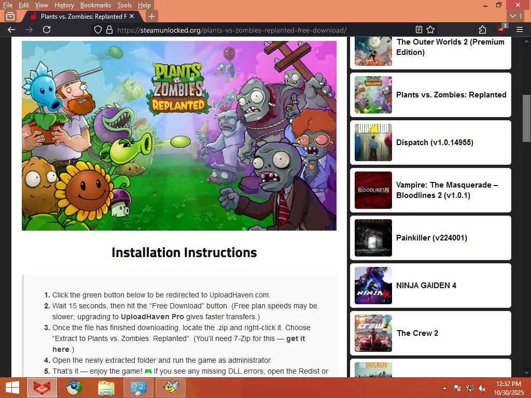This screenshot has height=398, width=531.
Task: Click the Plants vs. Zombies Replanted banner image
Action: point(179,136)
